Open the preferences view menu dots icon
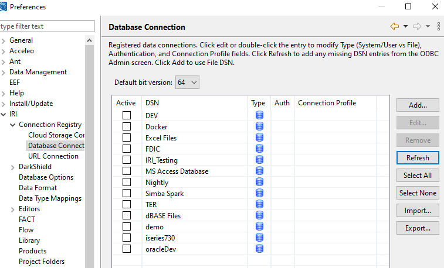The image size is (444, 268). 439,26
